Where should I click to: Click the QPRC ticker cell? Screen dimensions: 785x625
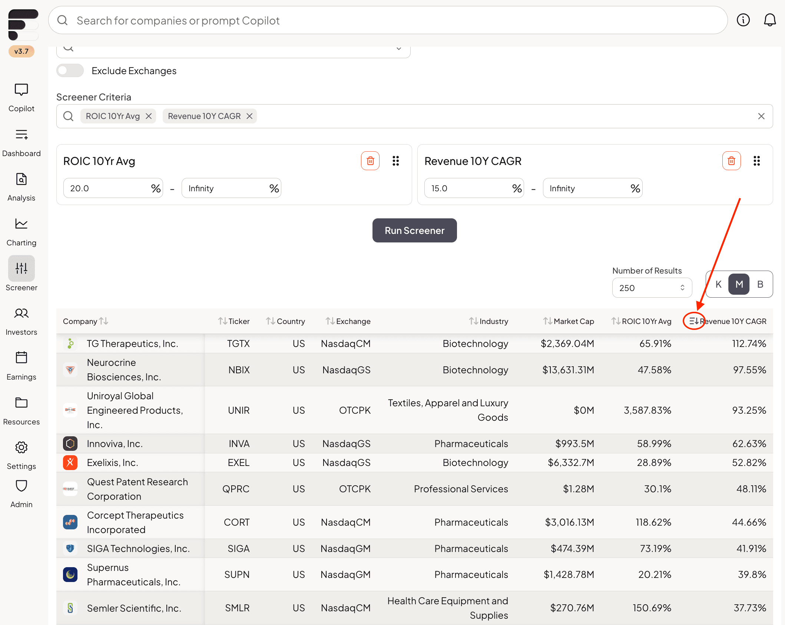(236, 489)
